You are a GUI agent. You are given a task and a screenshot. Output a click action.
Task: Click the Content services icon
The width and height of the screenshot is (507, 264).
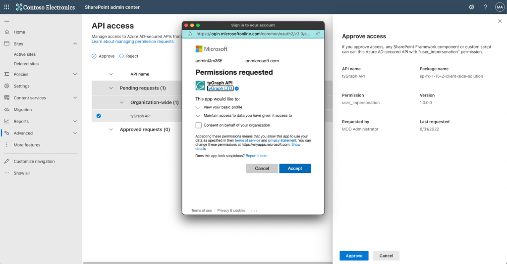point(7,98)
